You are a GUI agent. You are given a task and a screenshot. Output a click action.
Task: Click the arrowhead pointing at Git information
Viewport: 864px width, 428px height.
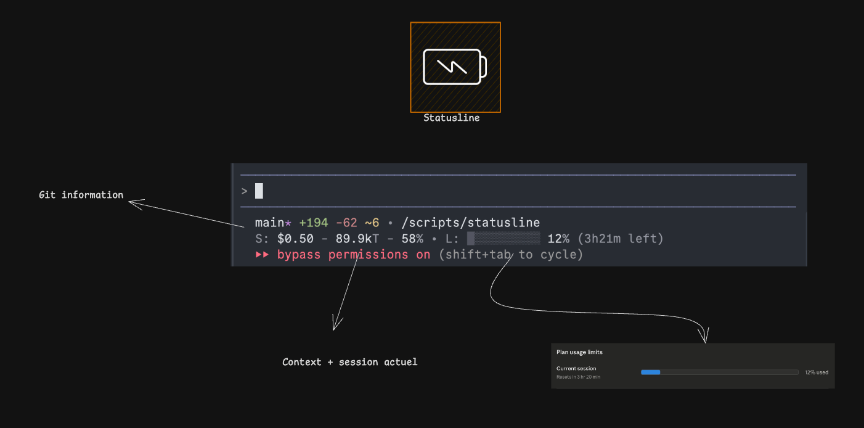136,203
